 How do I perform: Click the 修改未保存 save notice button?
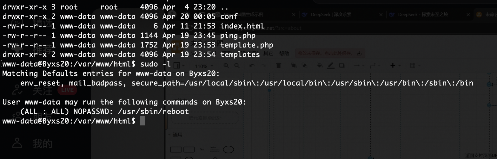click(x=330, y=54)
